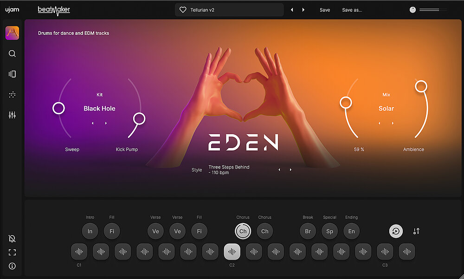Click the 59 % mix amount slider handle
464x279 pixels.
click(x=346, y=103)
